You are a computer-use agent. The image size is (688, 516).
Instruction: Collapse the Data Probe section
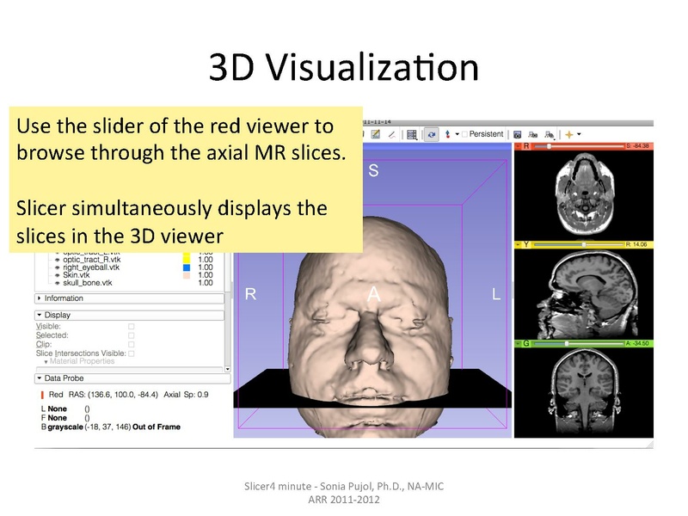click(132, 378)
